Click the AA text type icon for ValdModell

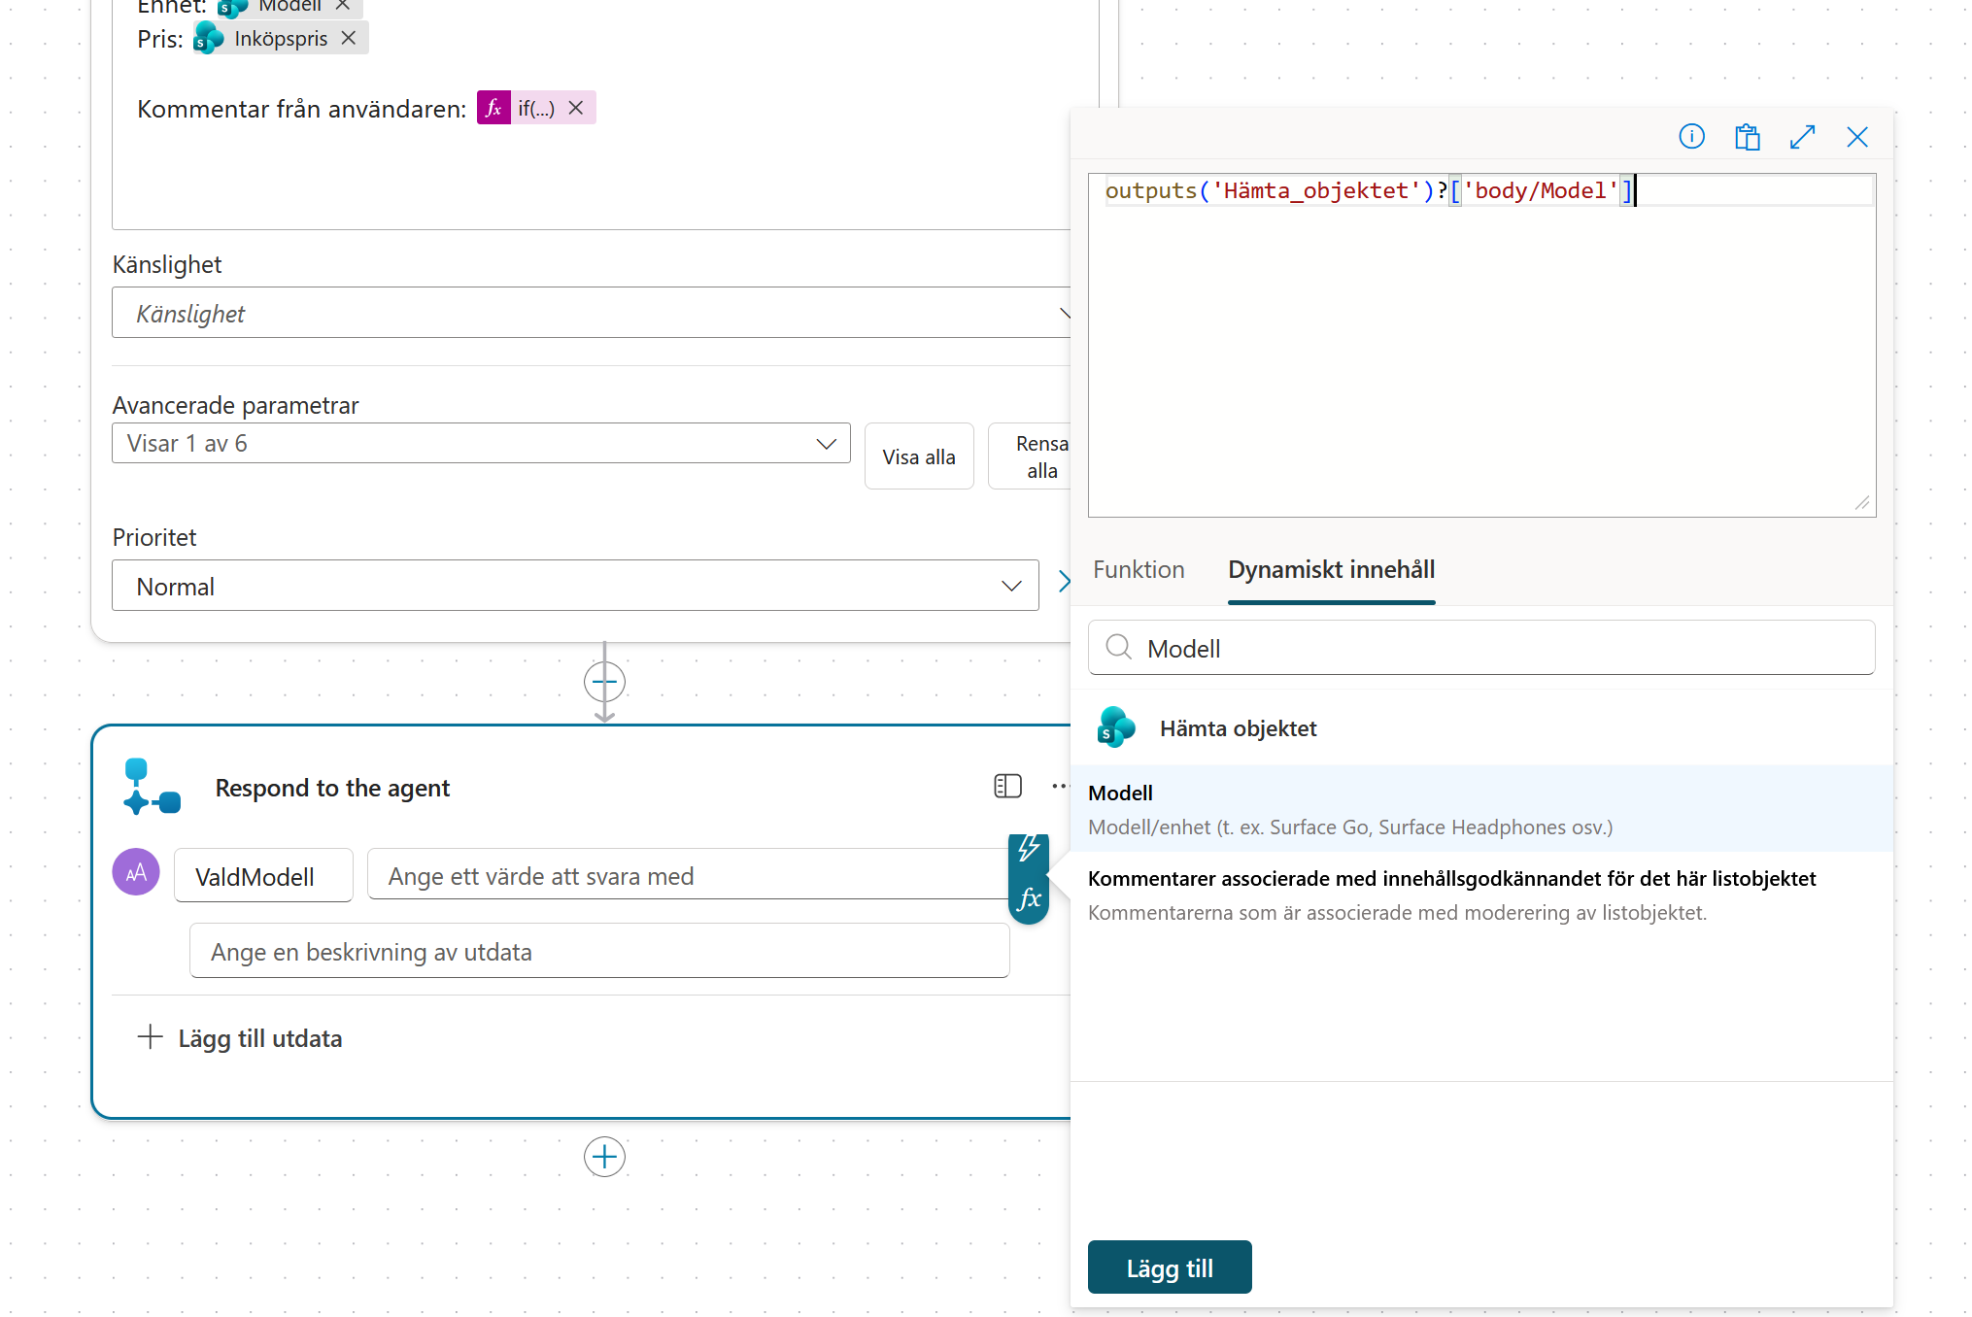pos(136,872)
